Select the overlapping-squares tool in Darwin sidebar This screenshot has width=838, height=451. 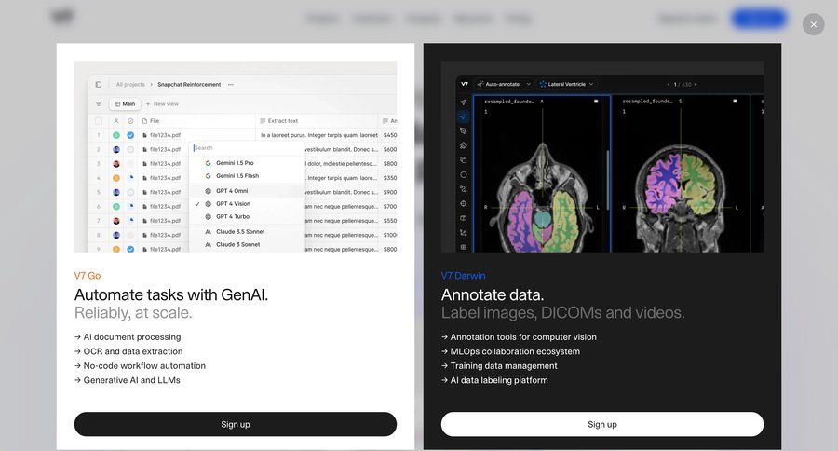click(x=463, y=160)
